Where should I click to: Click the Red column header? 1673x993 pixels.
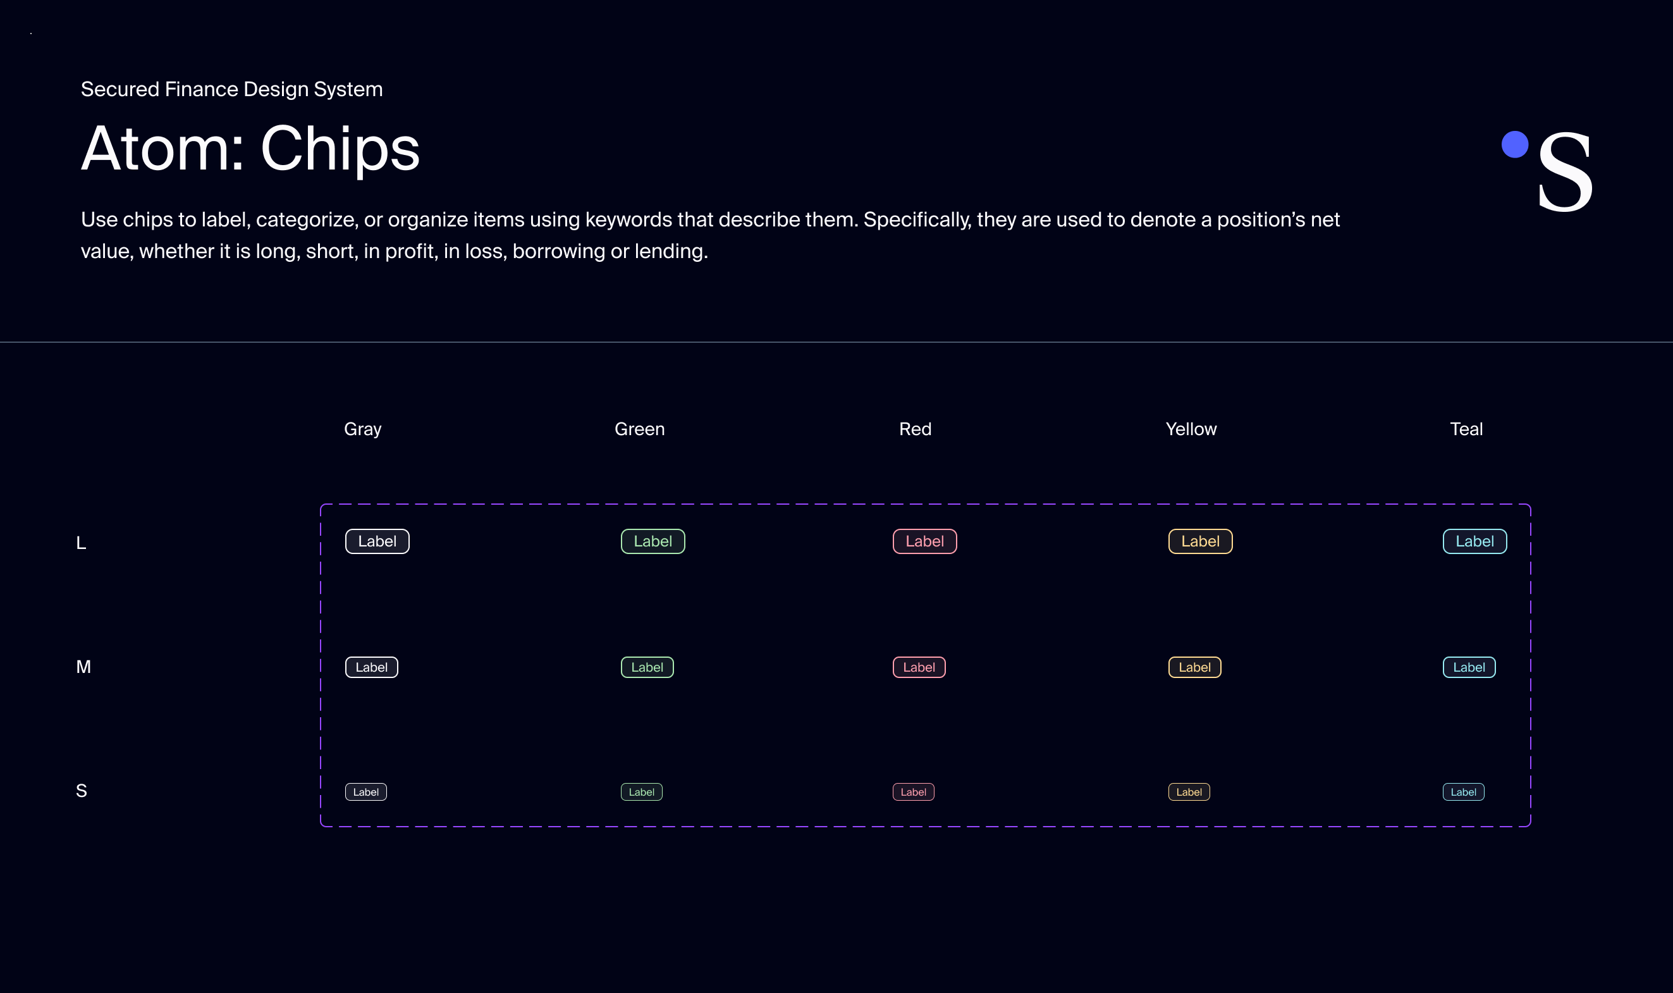pos(915,429)
